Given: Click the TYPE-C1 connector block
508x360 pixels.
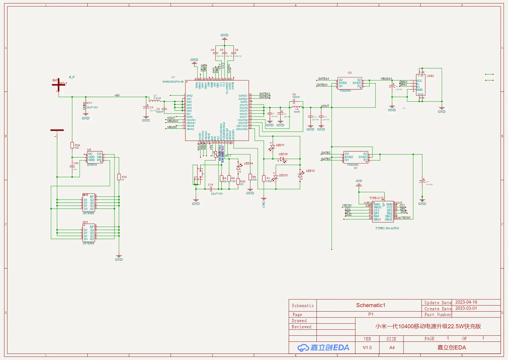Looking at the screenshot, I should 383,212.
